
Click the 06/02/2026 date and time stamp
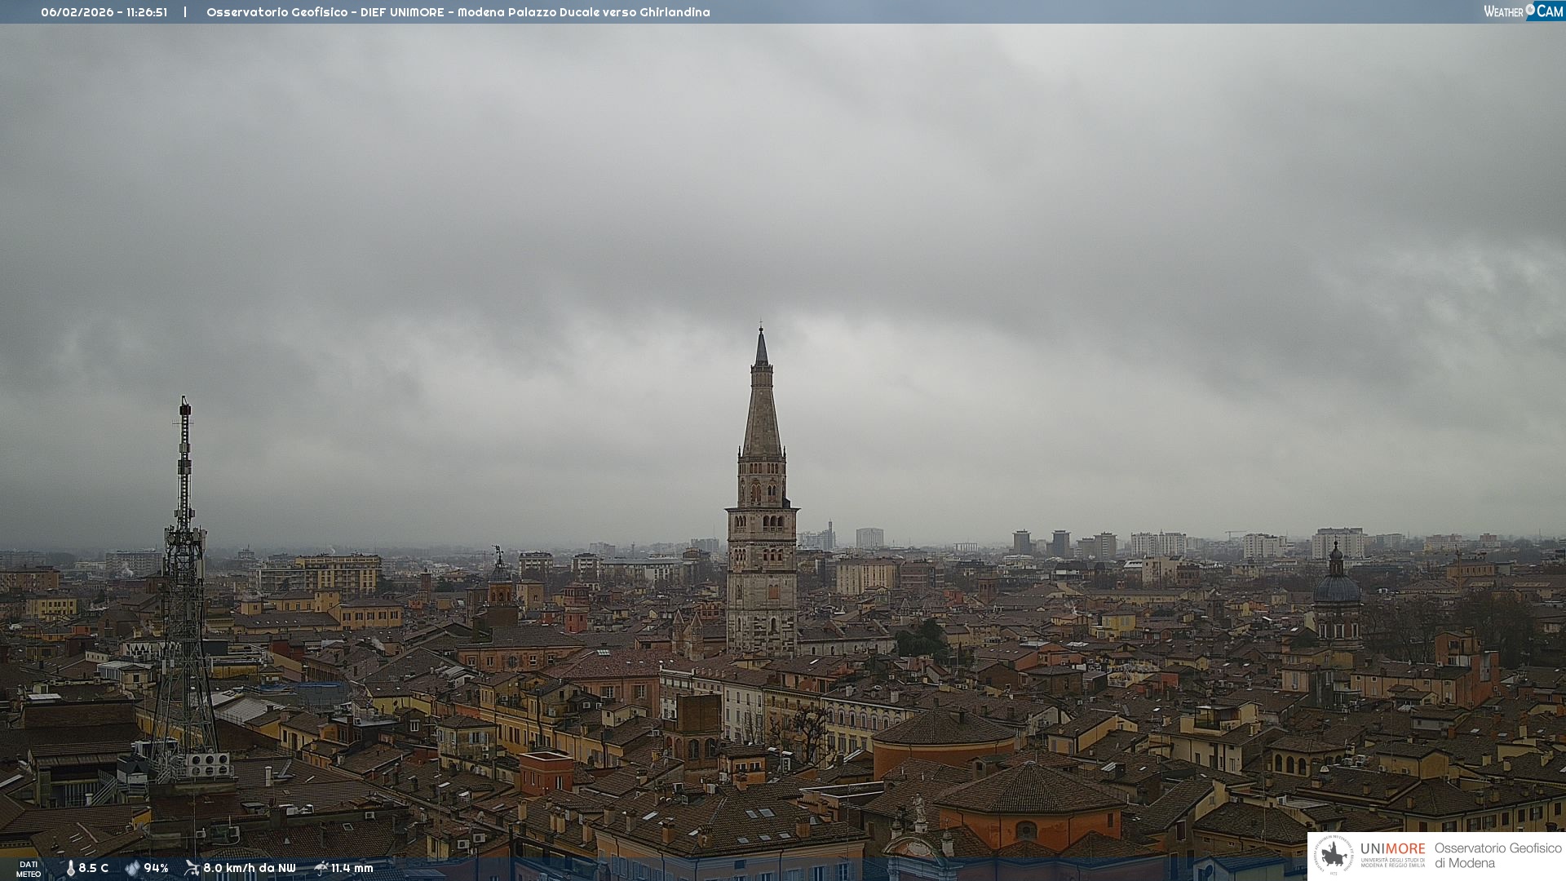pos(104,12)
